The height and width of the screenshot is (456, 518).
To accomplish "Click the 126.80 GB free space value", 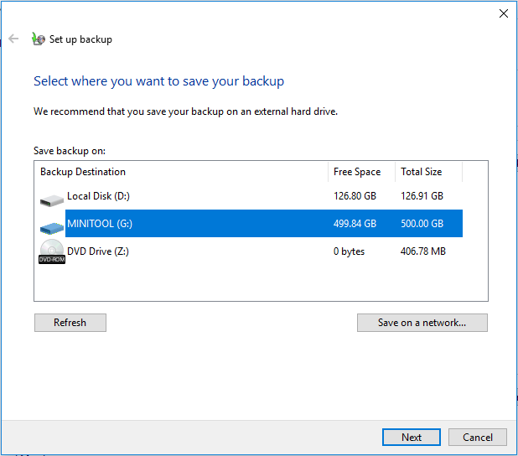I will point(355,196).
